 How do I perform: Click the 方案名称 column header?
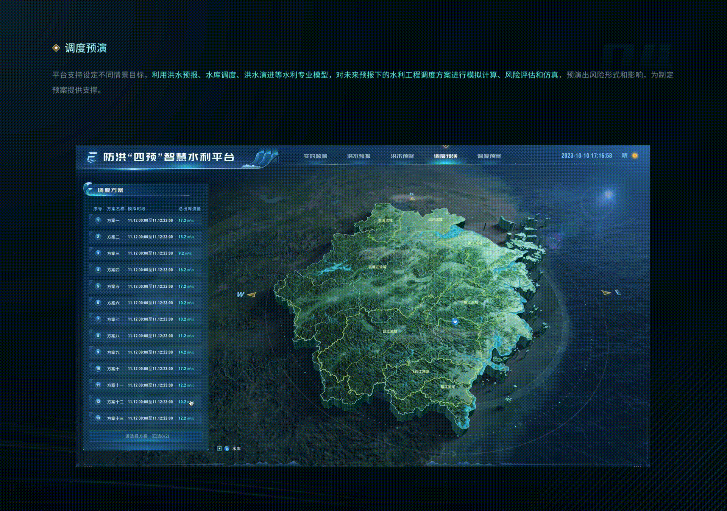(x=115, y=209)
